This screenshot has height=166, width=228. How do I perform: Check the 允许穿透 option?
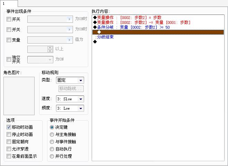9,149
